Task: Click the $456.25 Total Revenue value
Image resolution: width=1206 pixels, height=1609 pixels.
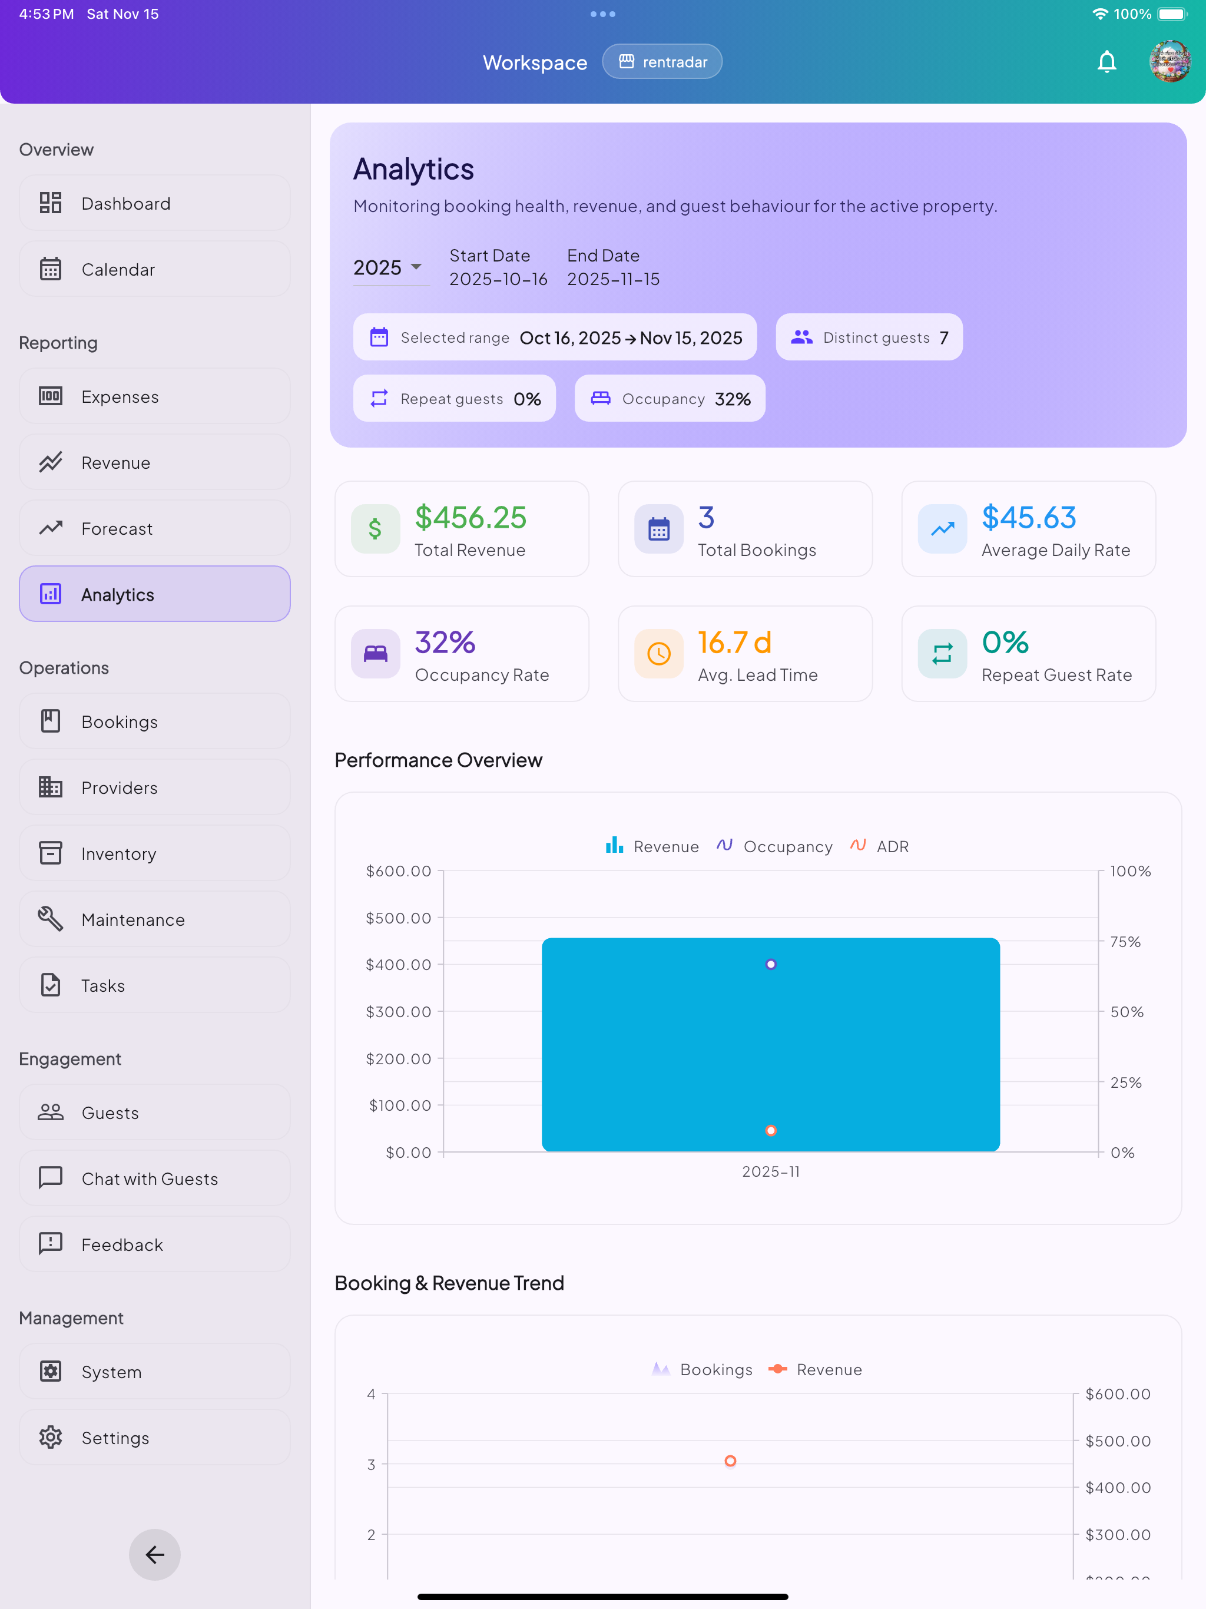Action: pos(471,517)
